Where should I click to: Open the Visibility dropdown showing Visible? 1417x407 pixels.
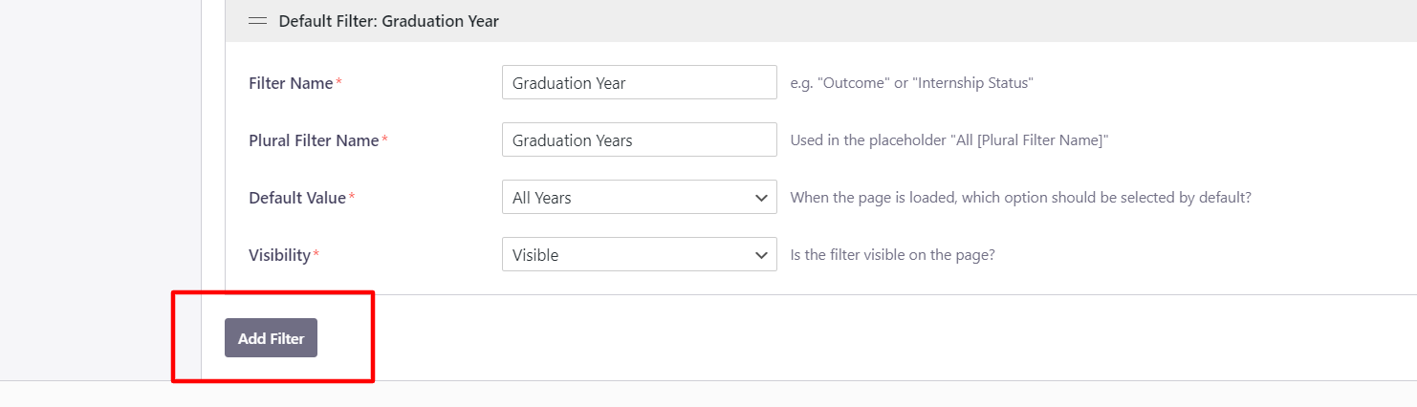(639, 255)
